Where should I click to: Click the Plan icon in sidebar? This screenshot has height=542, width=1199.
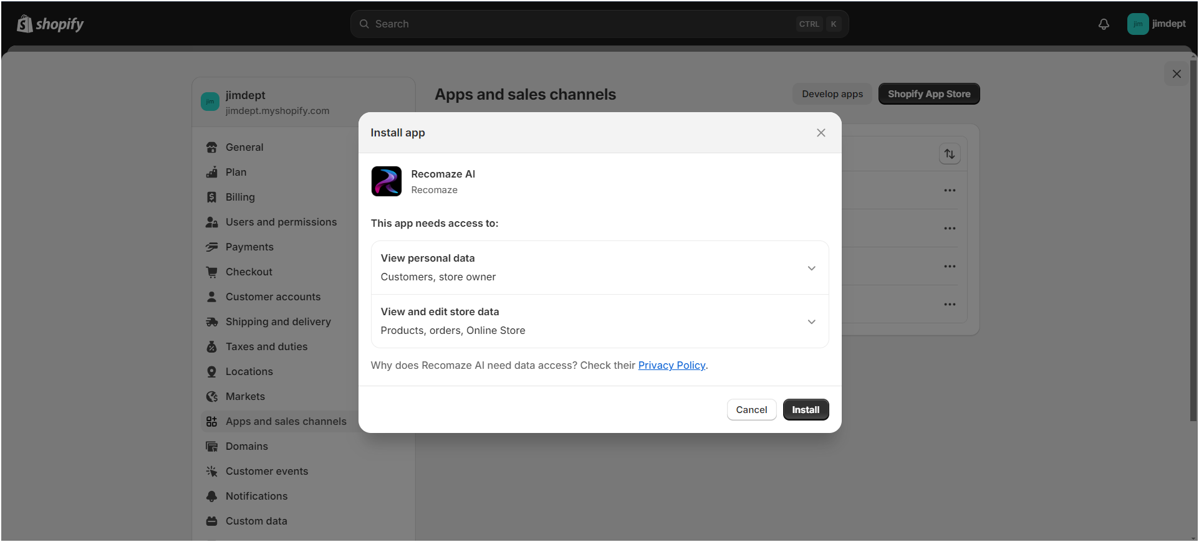point(212,172)
